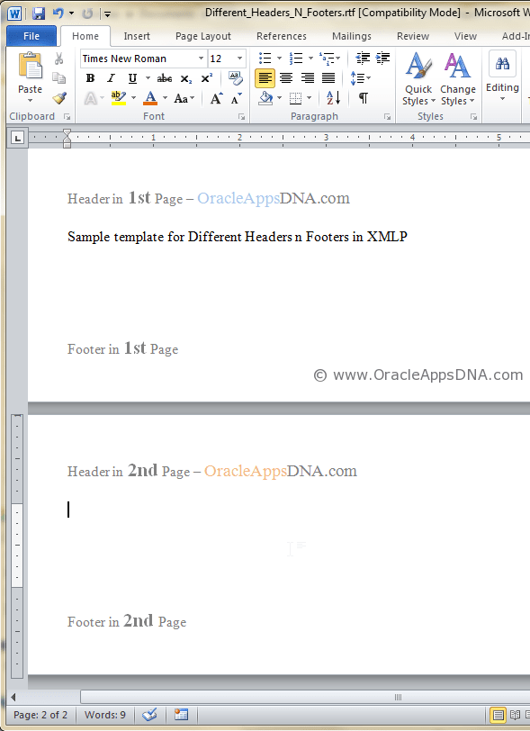Open the Paragraph dialog launcher
Viewport: 530px width, 731px height.
coord(387,117)
